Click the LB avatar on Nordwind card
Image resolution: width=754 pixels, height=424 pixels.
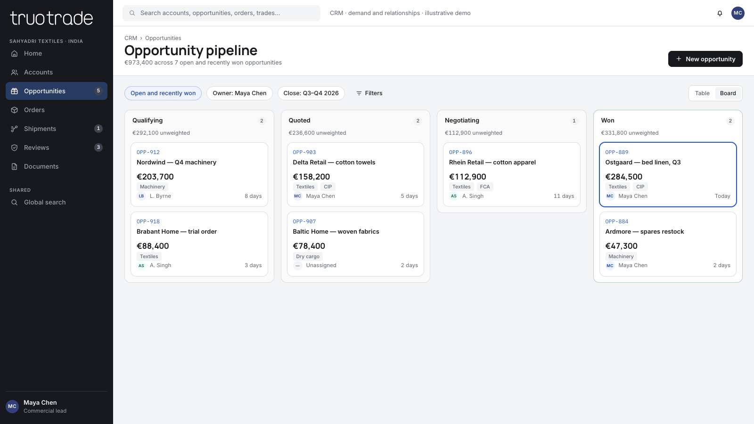(x=141, y=196)
